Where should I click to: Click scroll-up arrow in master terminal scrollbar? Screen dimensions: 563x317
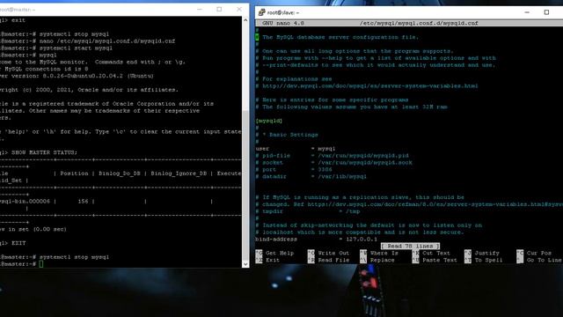click(245, 20)
